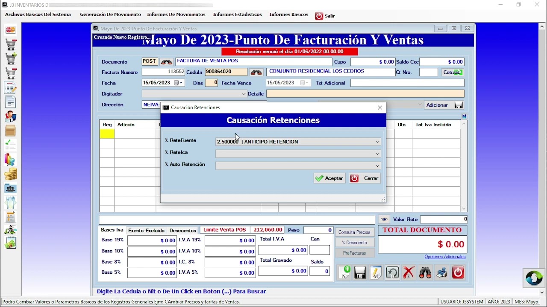This screenshot has height=307, width=547.
Task: Click the Detalle input field
Action: (365, 94)
